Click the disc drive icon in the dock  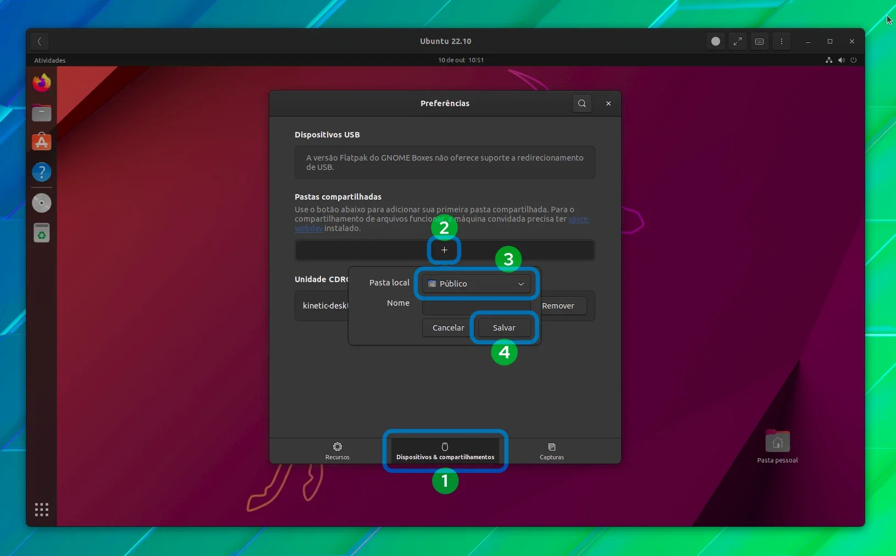41,203
